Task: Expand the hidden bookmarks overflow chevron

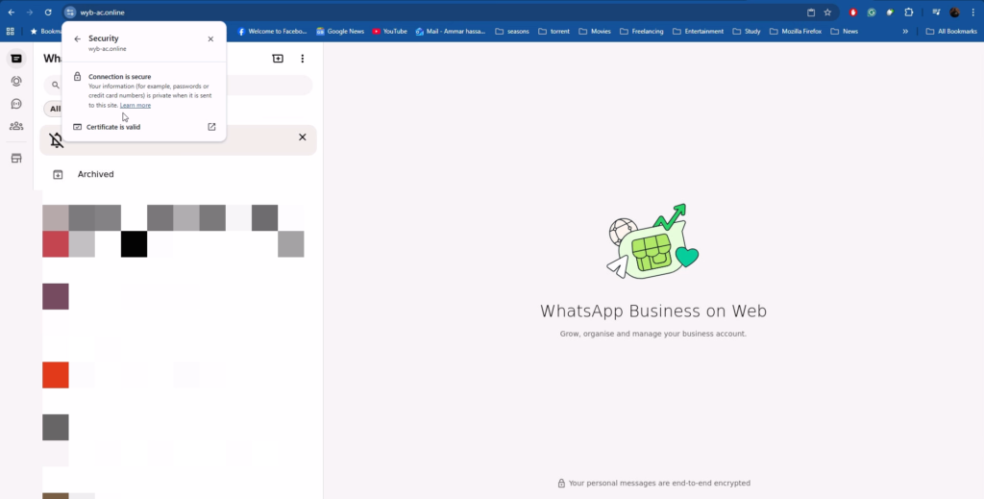Action: (905, 31)
